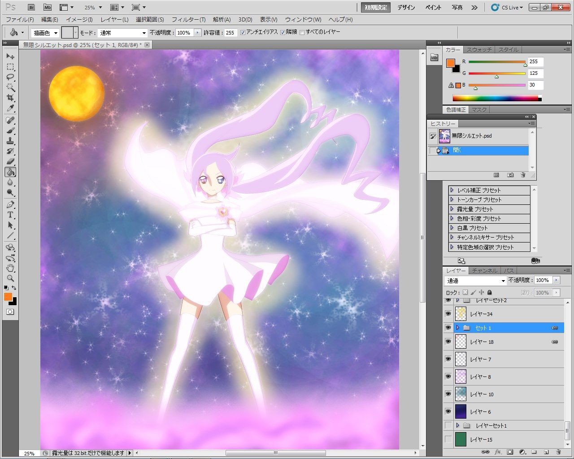The height and width of the screenshot is (459, 574).
Task: Expand the セット 1 layer group
Action: pos(457,328)
